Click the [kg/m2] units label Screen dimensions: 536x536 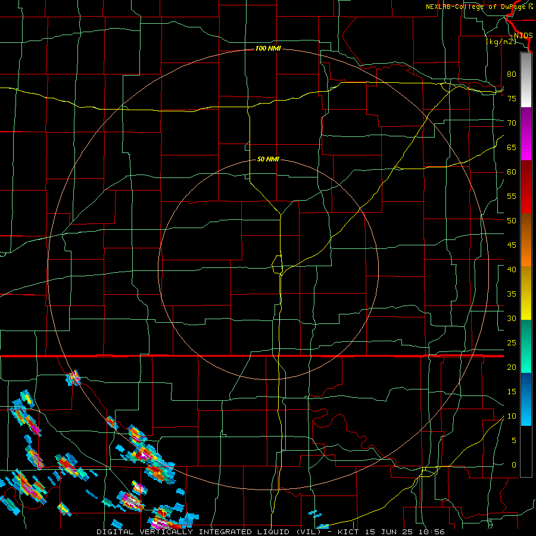click(x=501, y=42)
